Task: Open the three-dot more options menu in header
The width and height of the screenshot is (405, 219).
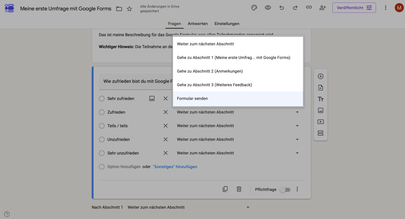Action: (x=385, y=8)
